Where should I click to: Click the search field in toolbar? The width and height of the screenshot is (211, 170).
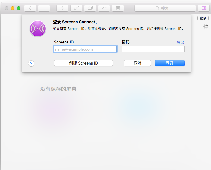pos(165,8)
